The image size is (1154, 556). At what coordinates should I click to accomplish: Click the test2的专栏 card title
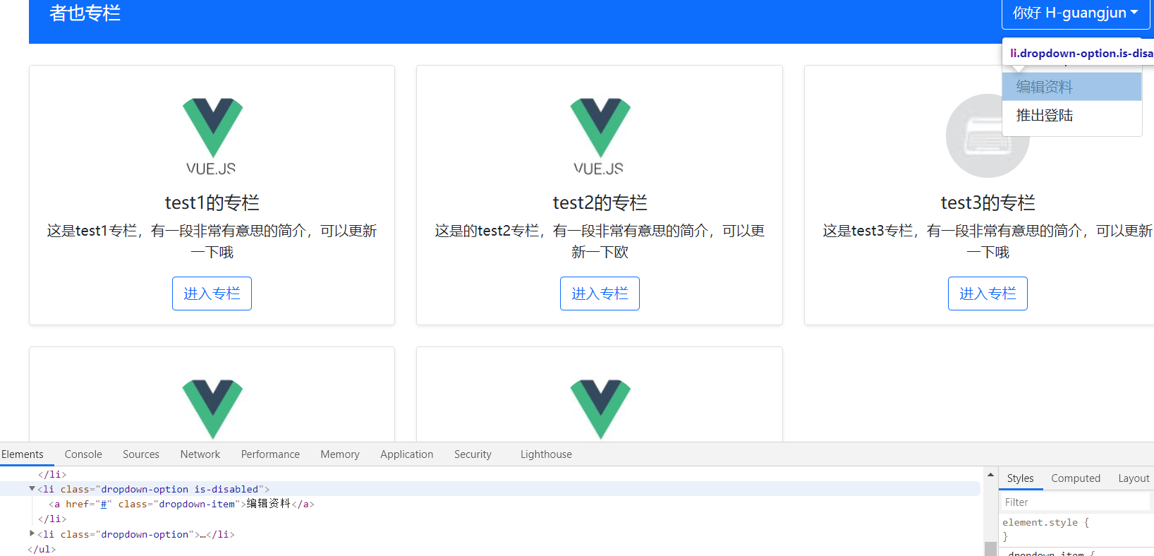point(600,203)
